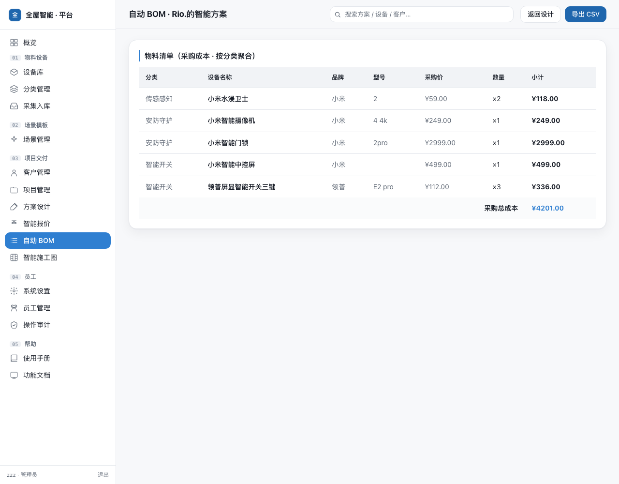This screenshot has width=619, height=484.
Task: Click the 自动 BOM list icon
Action: 14,241
